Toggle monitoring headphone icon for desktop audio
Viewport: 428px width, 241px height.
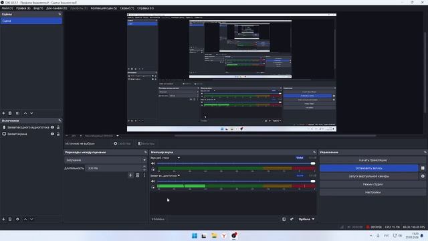pyautogui.click(x=153, y=169)
